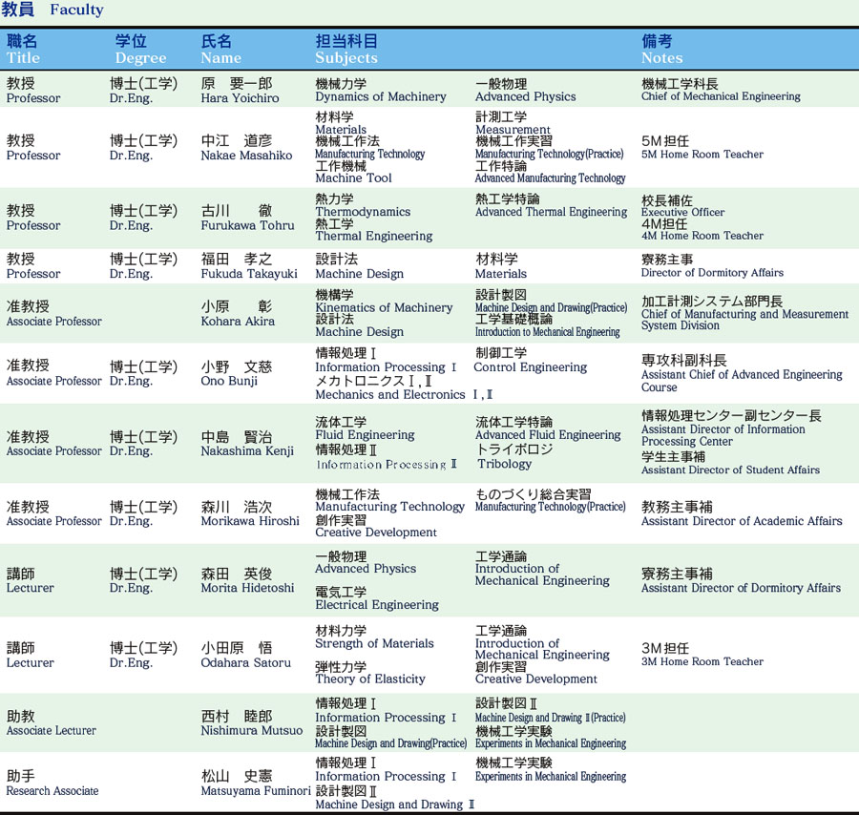Click the name 'Matsuyama Fuminori'

pyautogui.click(x=256, y=790)
